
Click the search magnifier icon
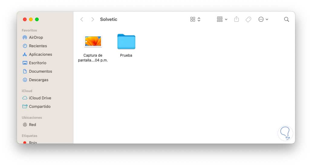[x=287, y=19]
